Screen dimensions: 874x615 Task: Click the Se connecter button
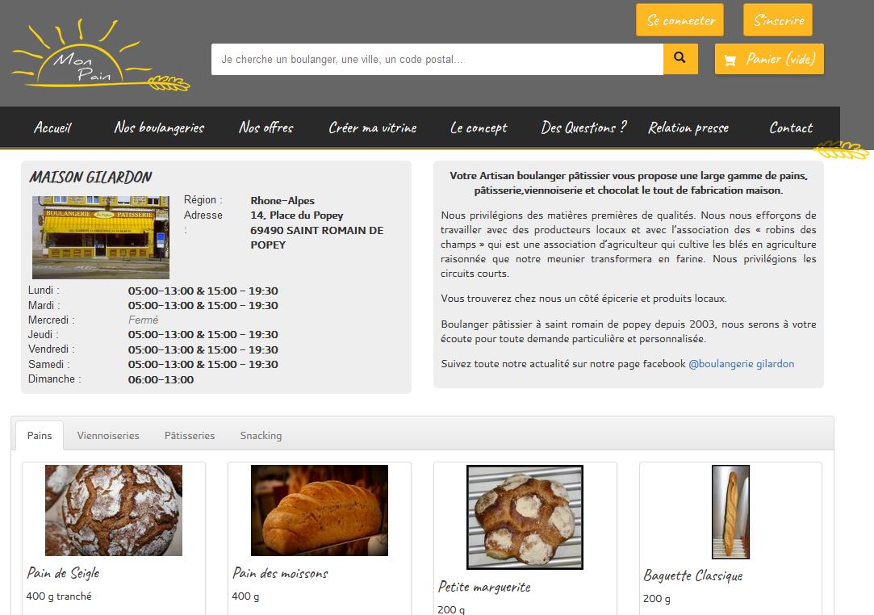pos(680,20)
